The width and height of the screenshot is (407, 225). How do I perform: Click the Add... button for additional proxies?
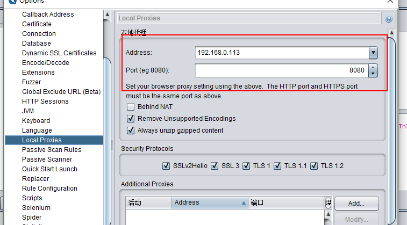tap(356, 203)
